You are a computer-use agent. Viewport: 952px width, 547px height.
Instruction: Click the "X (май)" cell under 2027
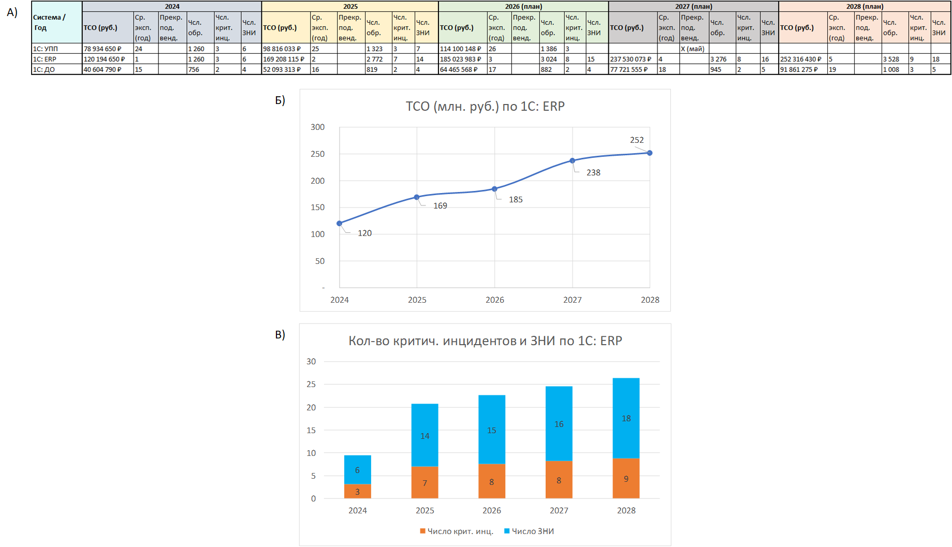(693, 49)
